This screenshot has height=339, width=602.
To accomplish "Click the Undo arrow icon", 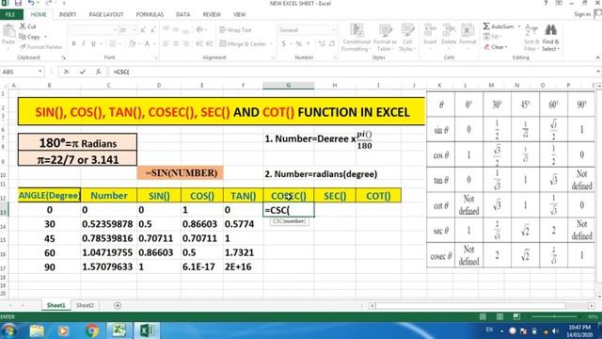I will (31, 3).
